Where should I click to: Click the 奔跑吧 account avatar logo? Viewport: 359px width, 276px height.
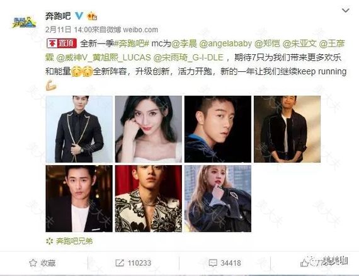[24, 22]
